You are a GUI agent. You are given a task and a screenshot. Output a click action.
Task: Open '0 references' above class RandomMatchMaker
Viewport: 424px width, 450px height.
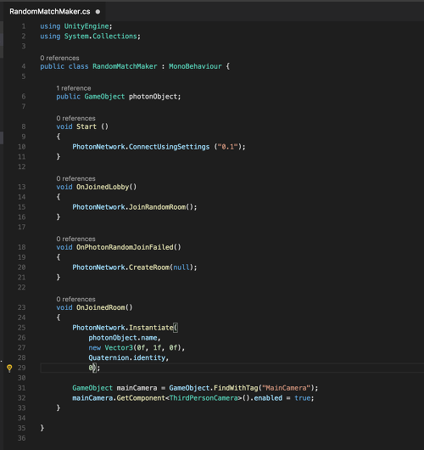click(59, 58)
